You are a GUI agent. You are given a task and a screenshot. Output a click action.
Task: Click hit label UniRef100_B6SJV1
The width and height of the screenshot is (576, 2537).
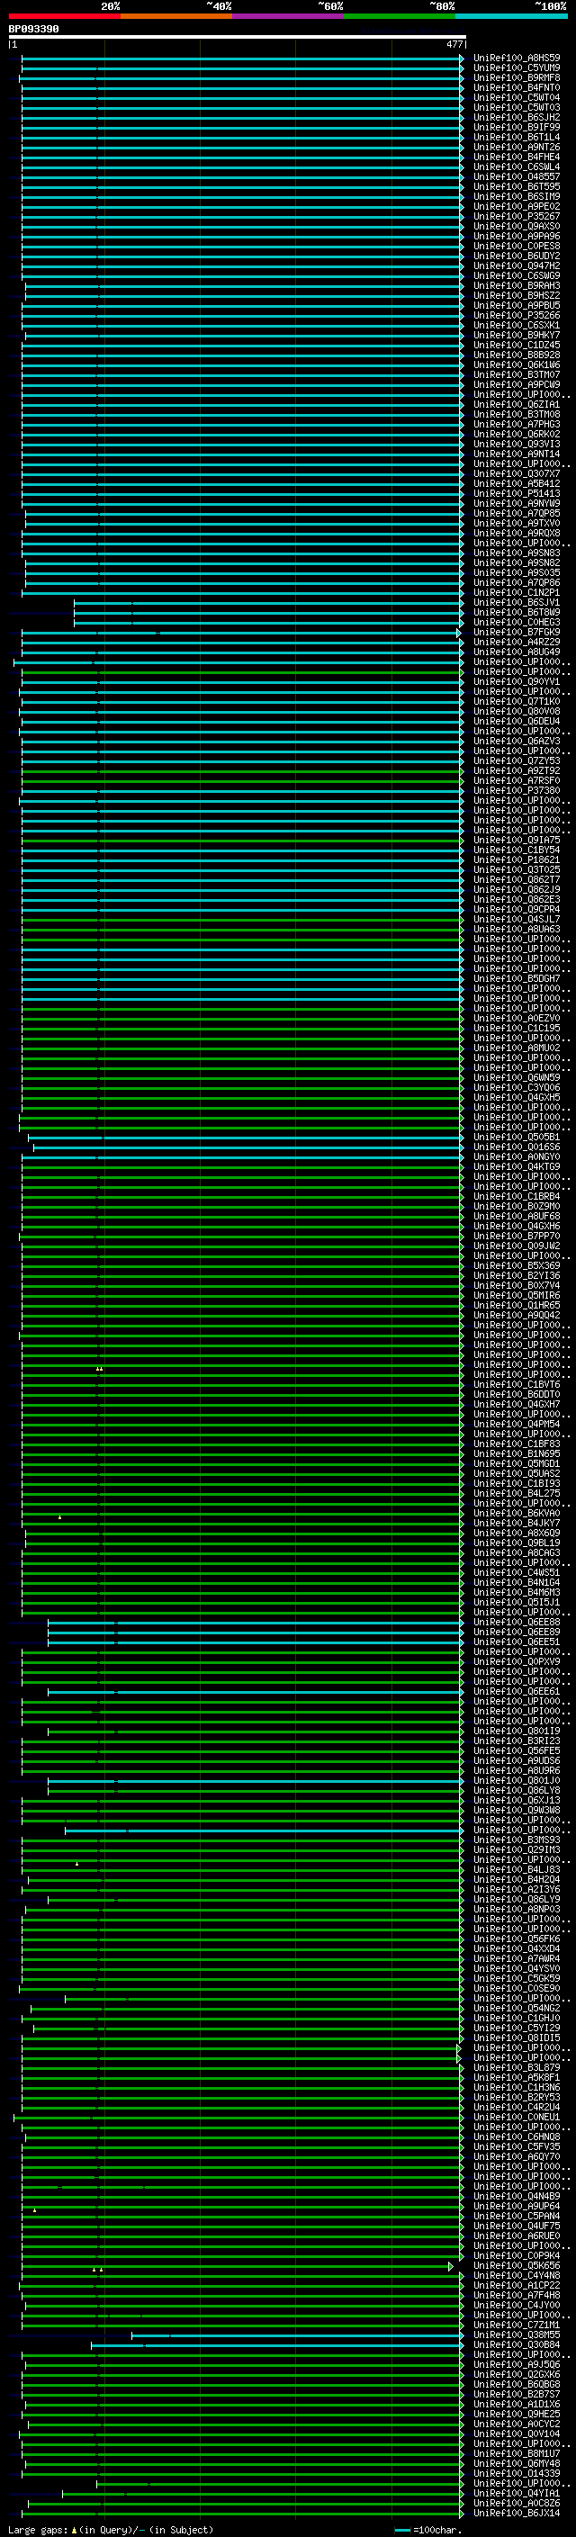(x=517, y=603)
